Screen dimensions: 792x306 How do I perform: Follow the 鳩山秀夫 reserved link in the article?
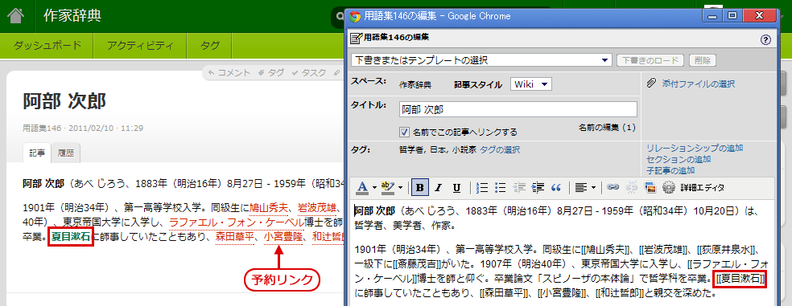(269, 208)
